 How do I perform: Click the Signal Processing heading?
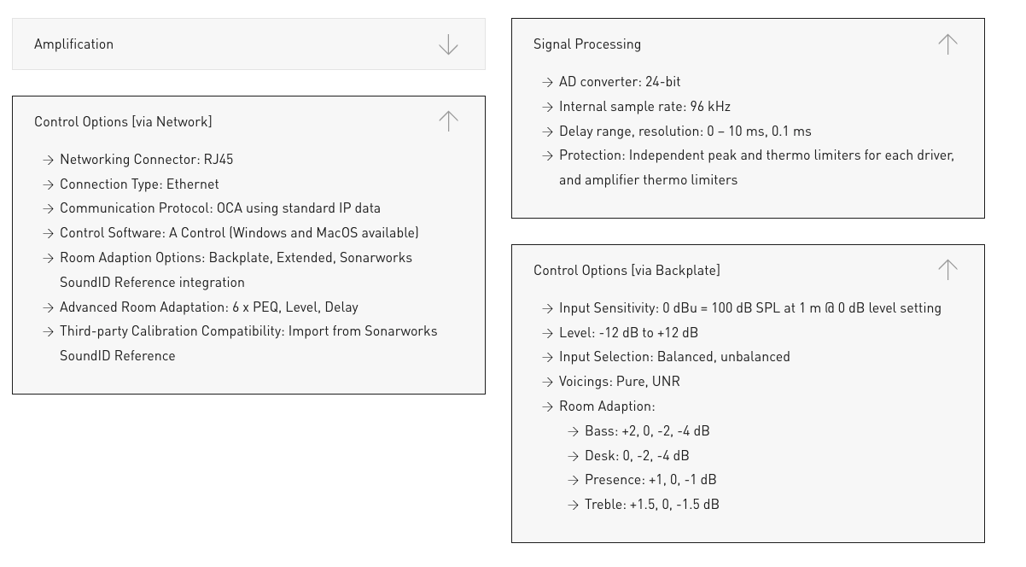pyautogui.click(x=587, y=44)
